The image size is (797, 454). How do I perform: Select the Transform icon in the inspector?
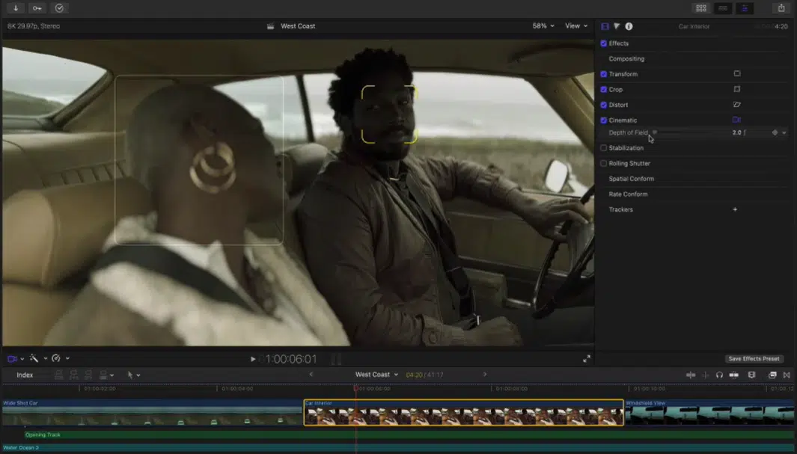pos(736,73)
